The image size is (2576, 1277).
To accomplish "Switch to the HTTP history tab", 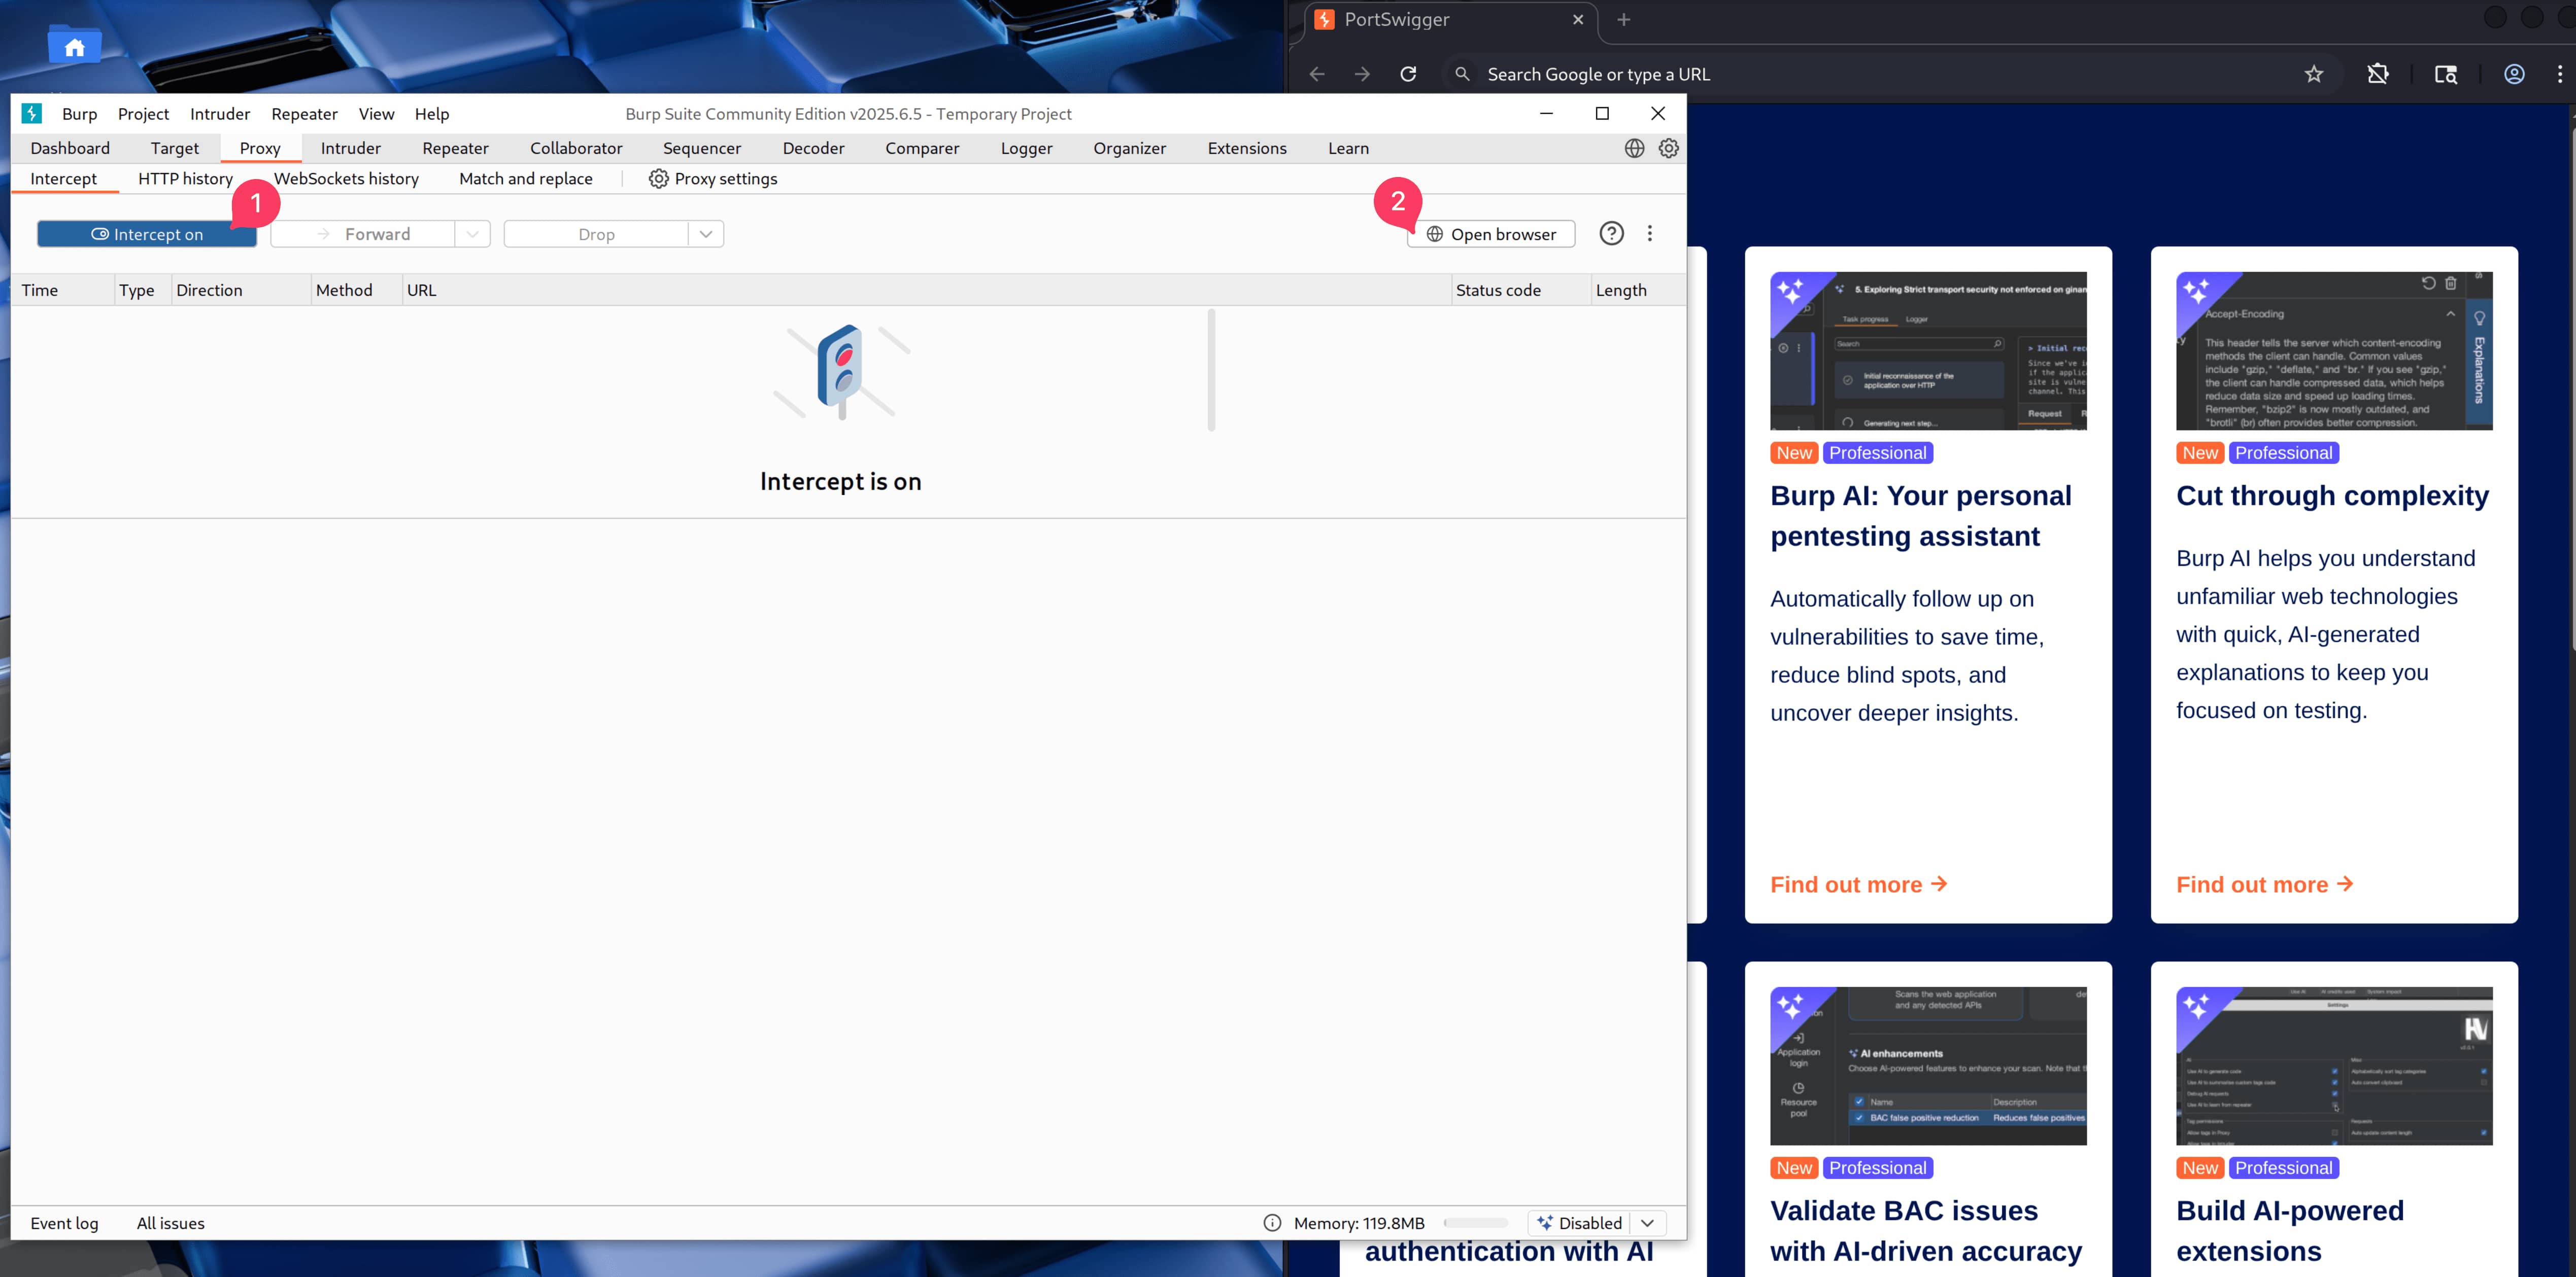I will [x=185, y=179].
